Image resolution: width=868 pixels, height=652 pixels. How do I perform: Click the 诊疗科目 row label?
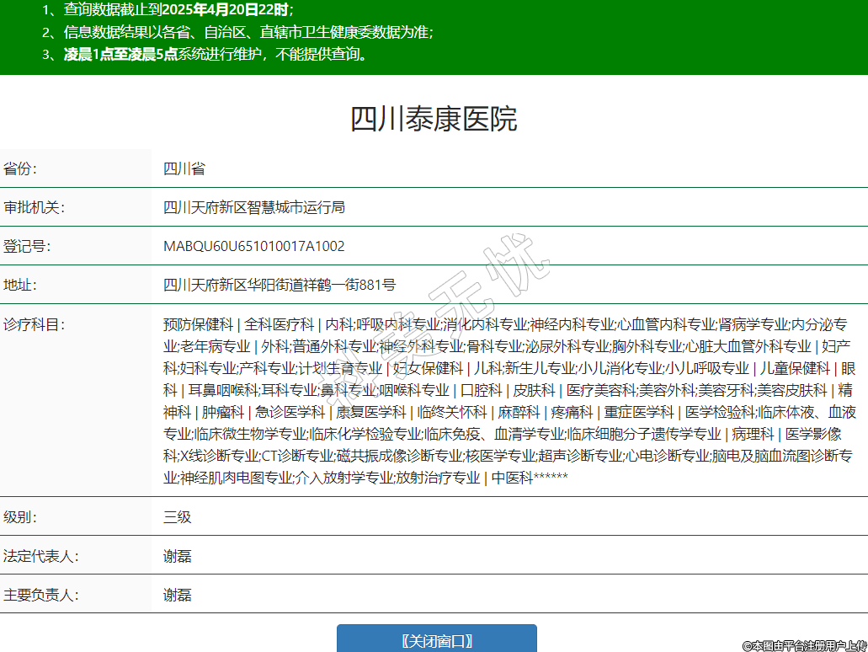click(34, 324)
